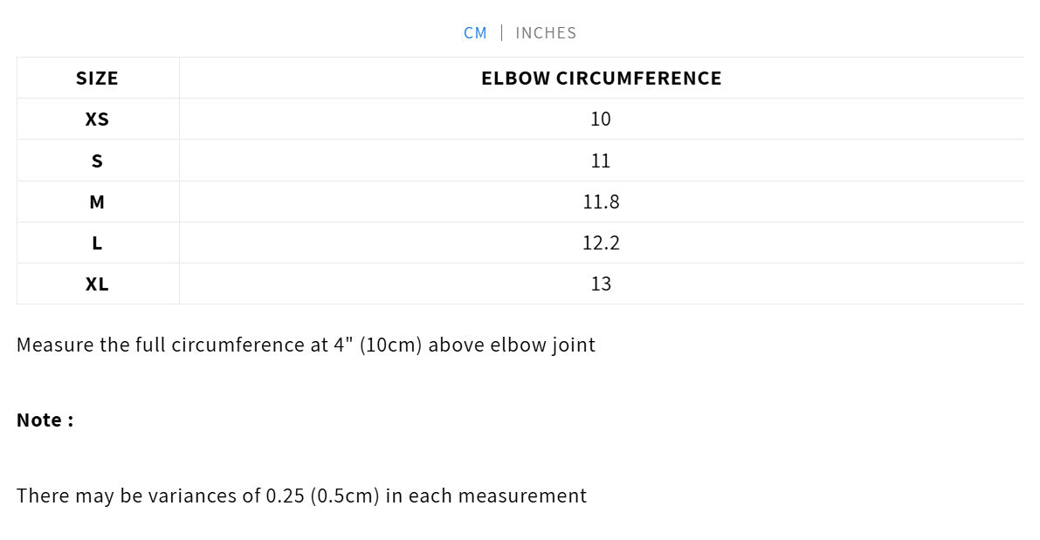This screenshot has width=1040, height=540.
Task: Click the SIZE column header
Action: coord(97,79)
